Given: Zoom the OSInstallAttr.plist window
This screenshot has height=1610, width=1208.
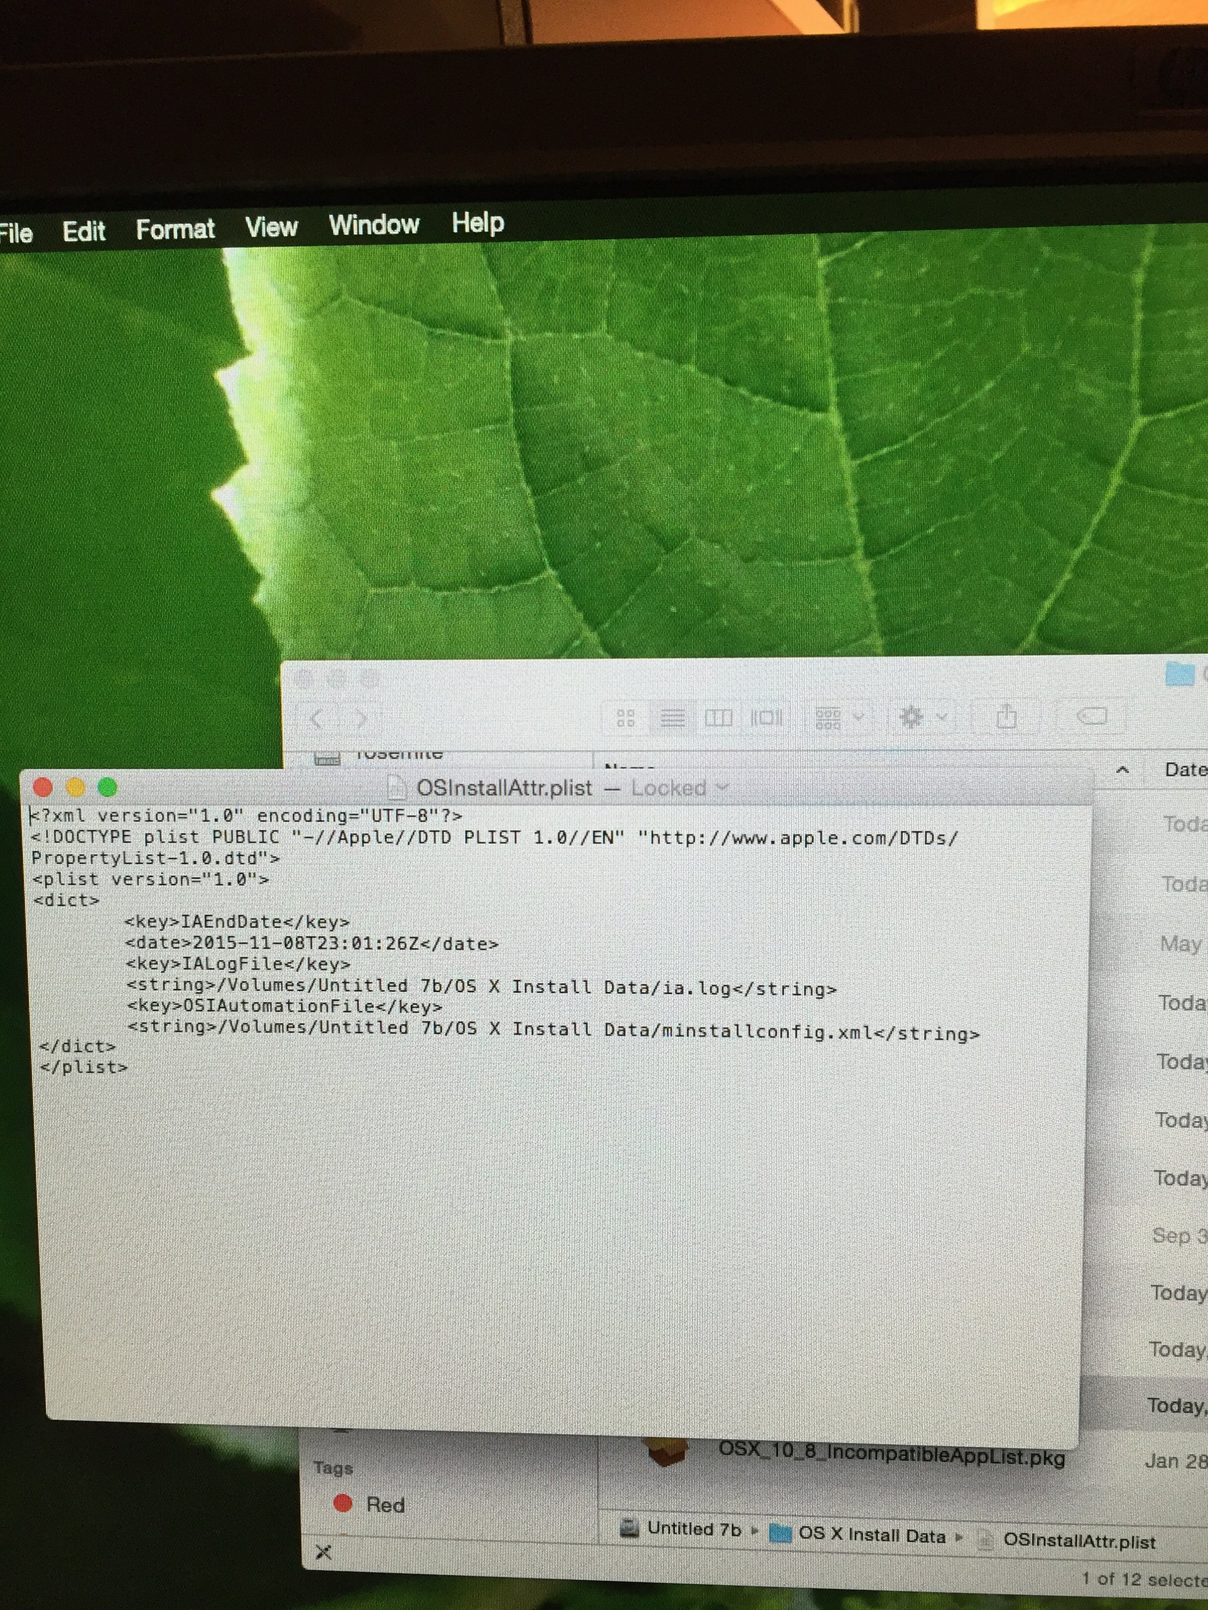Looking at the screenshot, I should (x=108, y=787).
